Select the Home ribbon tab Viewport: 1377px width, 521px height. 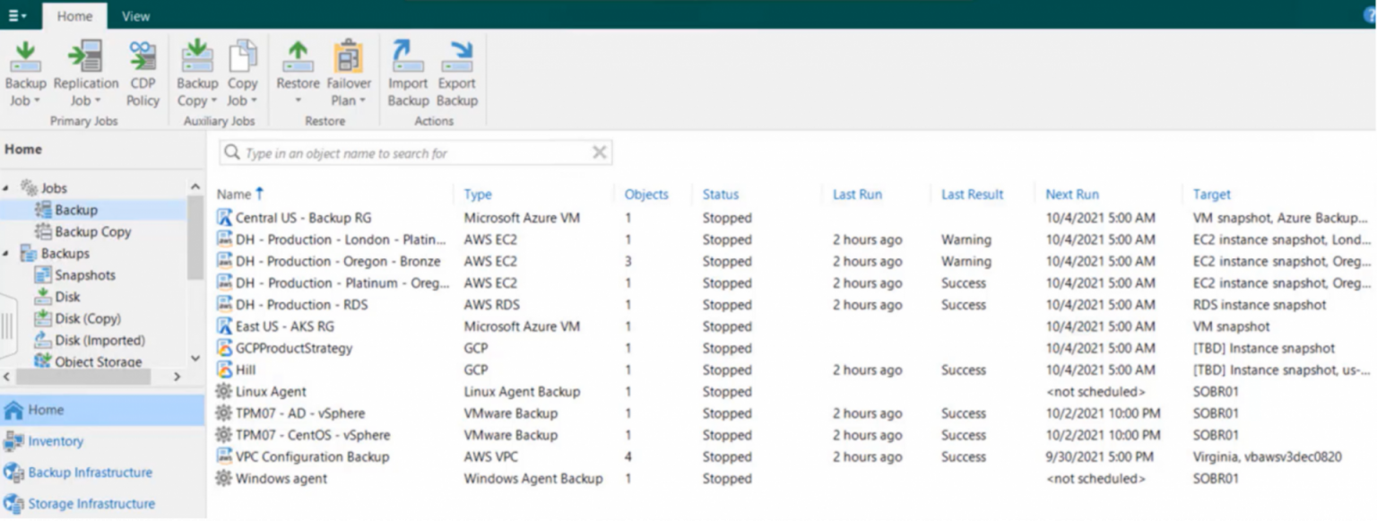74,15
